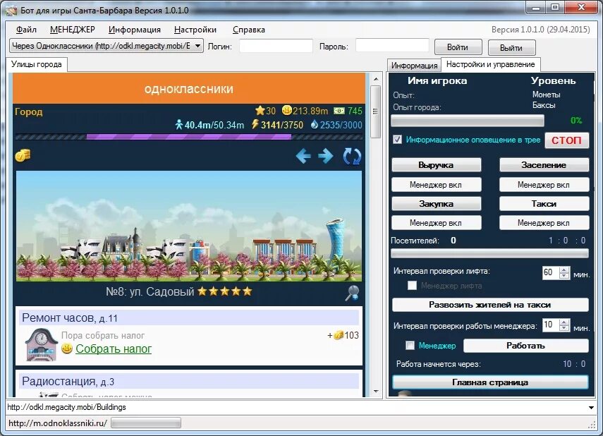Click the coin icon next to +103

339,335
